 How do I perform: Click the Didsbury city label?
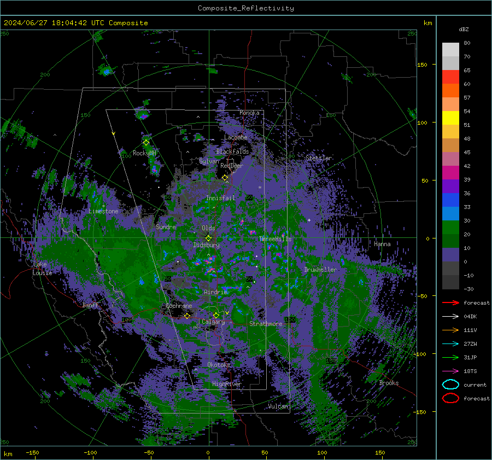coord(206,245)
